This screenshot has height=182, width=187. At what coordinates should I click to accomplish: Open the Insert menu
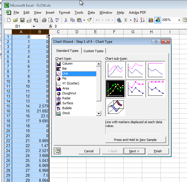coord(50,13)
